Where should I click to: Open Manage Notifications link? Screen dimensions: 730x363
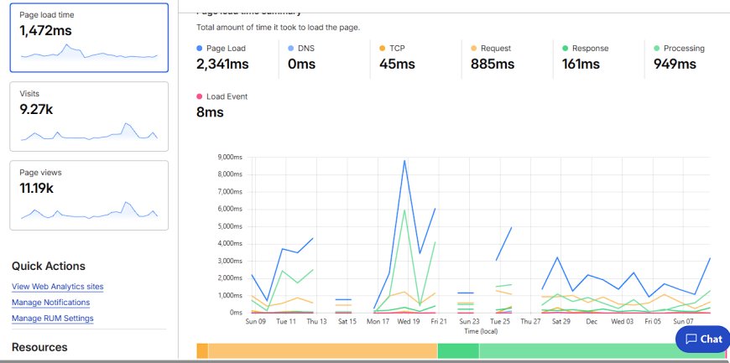[50, 303]
